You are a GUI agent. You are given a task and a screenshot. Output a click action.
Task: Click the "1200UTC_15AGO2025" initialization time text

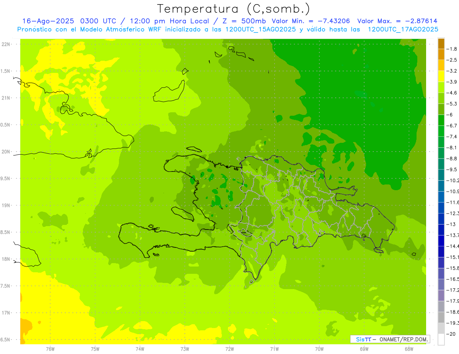(x=261, y=29)
